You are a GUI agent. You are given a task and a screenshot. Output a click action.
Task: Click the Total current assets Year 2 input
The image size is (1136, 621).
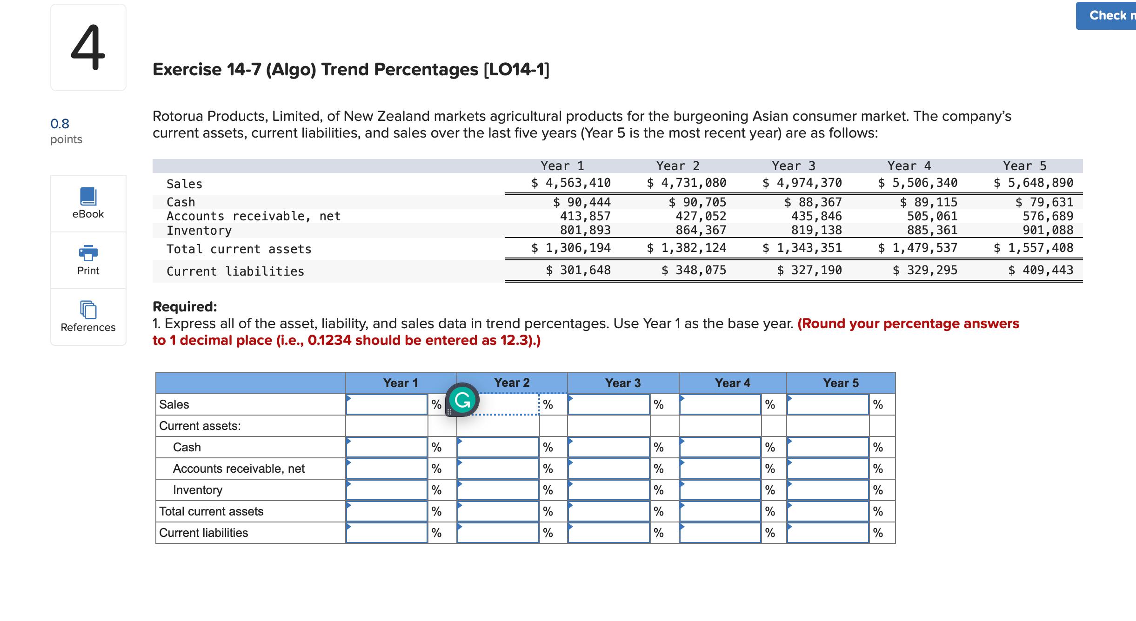click(x=497, y=511)
